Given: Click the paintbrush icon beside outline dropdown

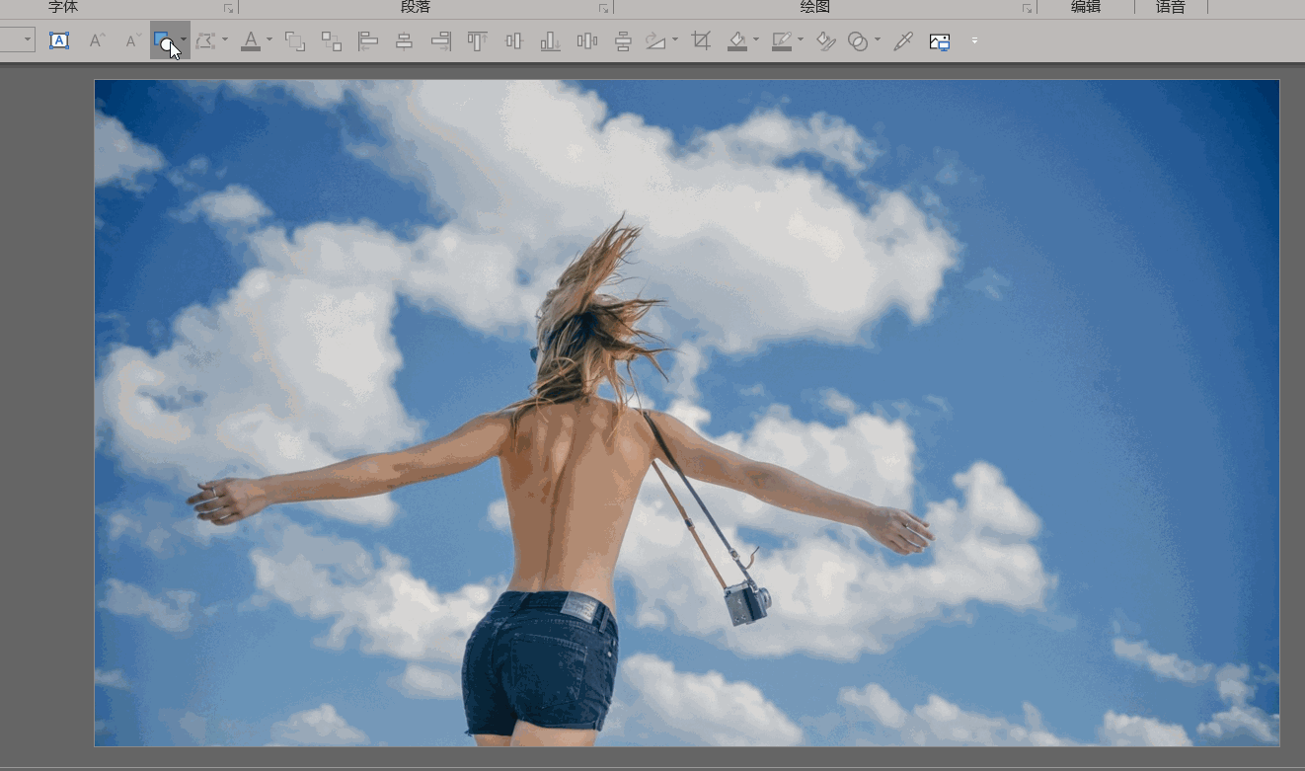Looking at the screenshot, I should (826, 40).
